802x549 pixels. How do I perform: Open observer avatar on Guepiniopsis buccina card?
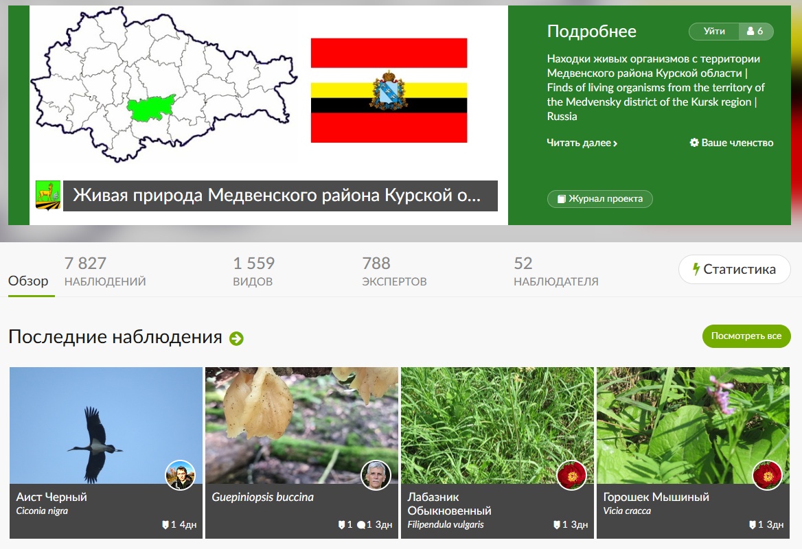[x=376, y=475]
